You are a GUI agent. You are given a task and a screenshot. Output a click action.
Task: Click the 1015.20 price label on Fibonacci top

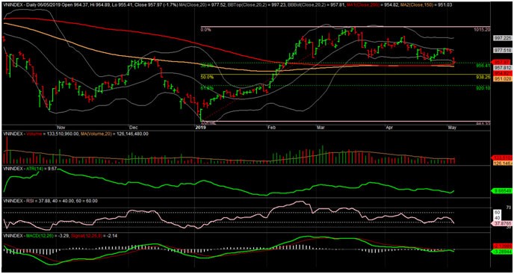(x=482, y=30)
